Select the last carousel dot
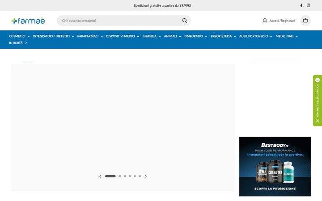This screenshot has width=322, height=201. coord(140,176)
